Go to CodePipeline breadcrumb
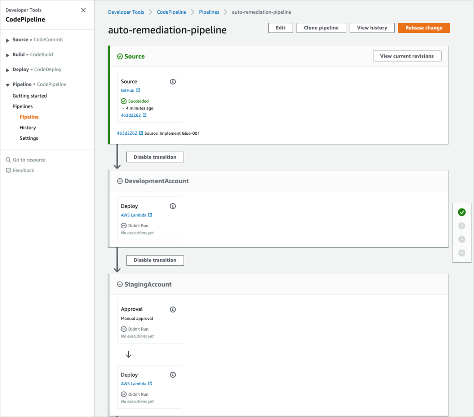This screenshot has height=417, width=474. 172,12
